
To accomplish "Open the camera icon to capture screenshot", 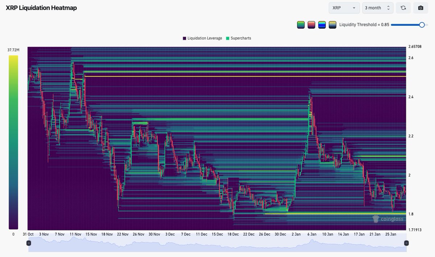I will pyautogui.click(x=420, y=8).
